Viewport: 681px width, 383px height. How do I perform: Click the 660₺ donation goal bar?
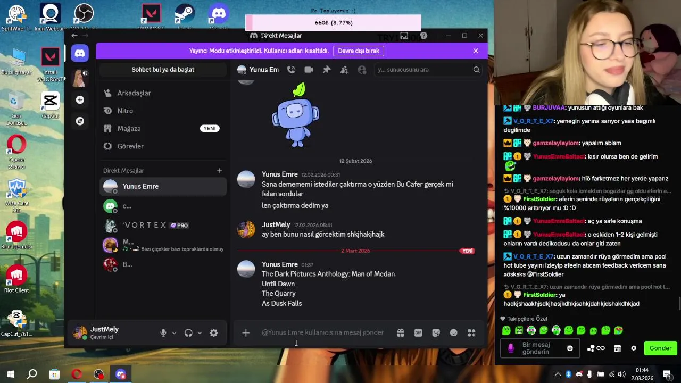333,23
